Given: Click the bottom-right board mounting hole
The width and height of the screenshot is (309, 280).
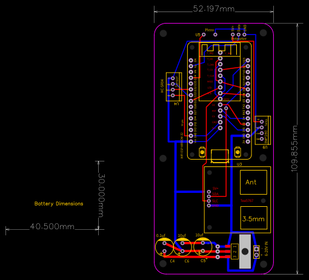Looking at the screenshot, I should click(264, 264).
